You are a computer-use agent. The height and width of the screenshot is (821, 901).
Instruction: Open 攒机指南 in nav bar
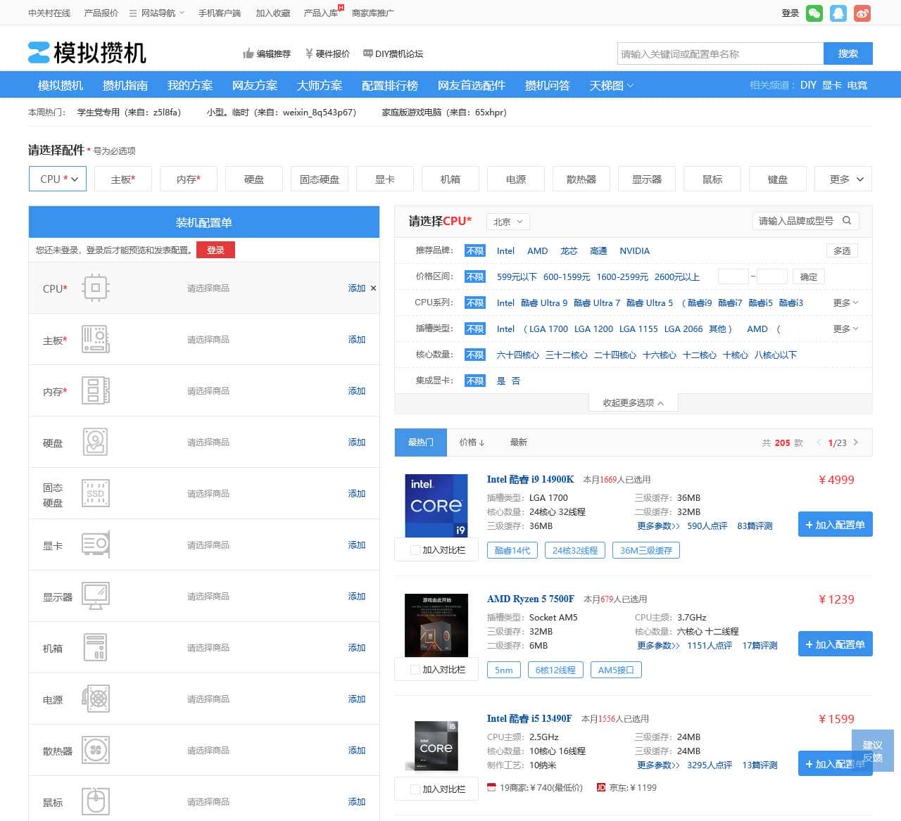tap(125, 85)
